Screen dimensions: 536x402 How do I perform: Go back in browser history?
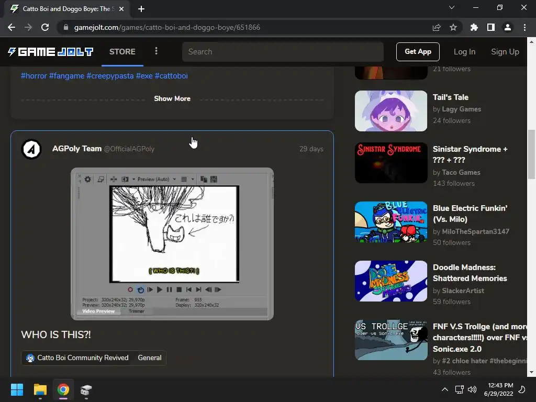(x=12, y=27)
